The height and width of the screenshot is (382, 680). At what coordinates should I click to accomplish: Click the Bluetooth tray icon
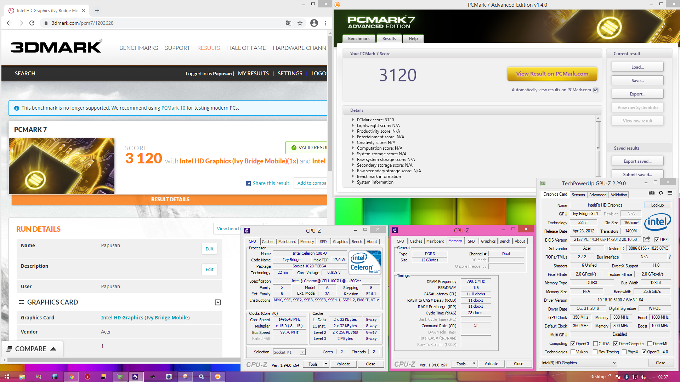pos(626,377)
